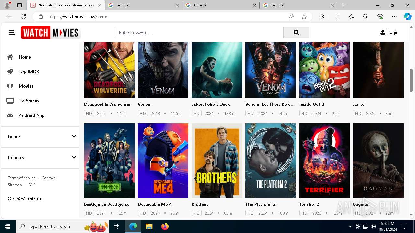Viewport: 415px width, 233px height.
Task: Click taskbar search box
Action: point(62,227)
